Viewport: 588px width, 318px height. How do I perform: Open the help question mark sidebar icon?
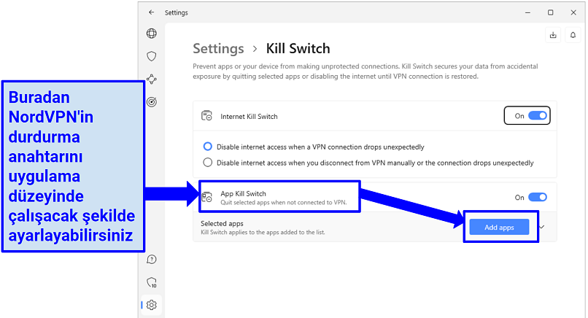click(151, 259)
